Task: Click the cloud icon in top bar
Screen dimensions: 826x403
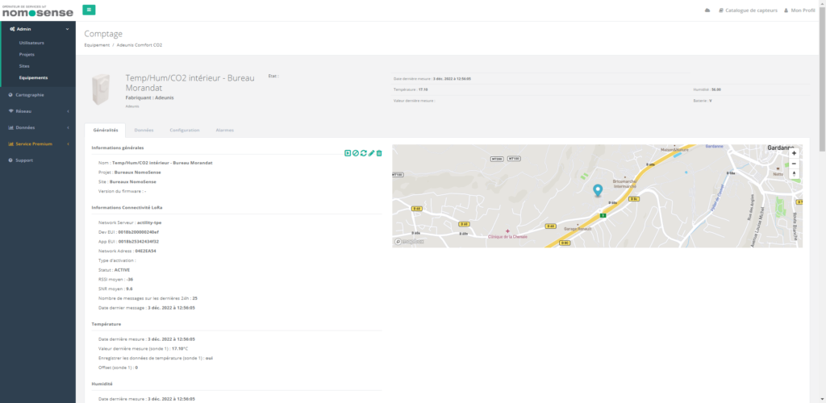Action: tap(707, 10)
